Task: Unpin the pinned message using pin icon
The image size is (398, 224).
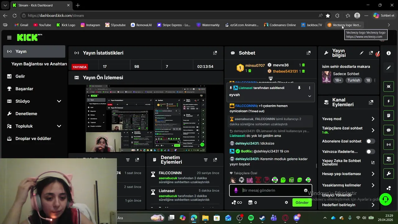Action: pyautogui.click(x=299, y=88)
